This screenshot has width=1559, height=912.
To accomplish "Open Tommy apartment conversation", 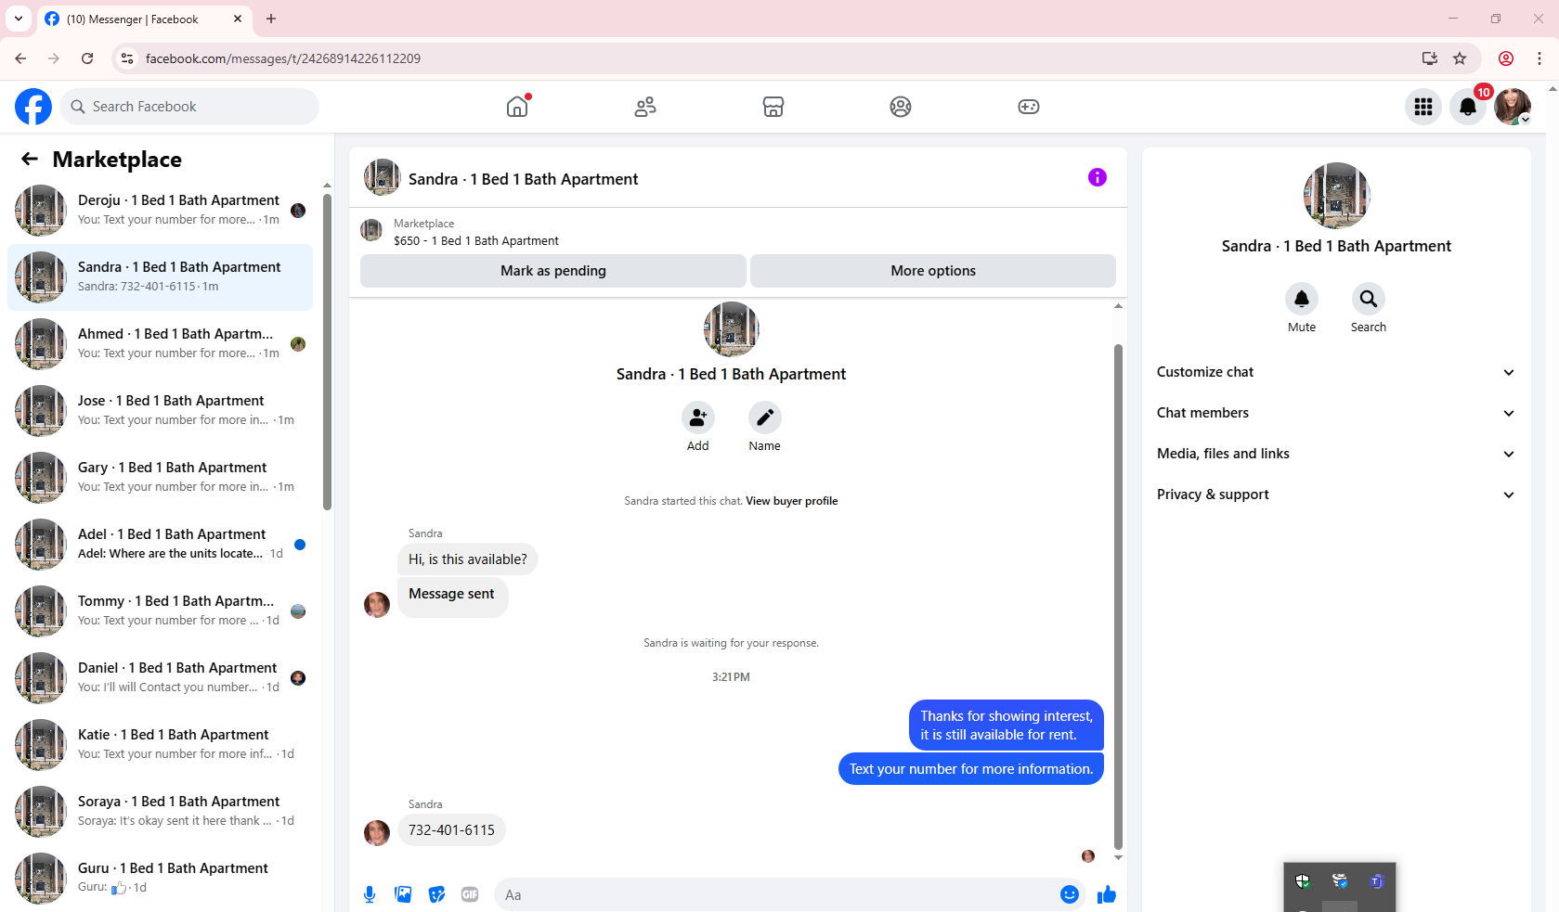I will click(x=160, y=611).
